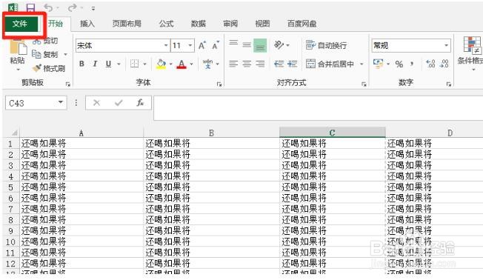Apply comma style icon
The width and height of the screenshot is (483, 280).
(x=412, y=64)
